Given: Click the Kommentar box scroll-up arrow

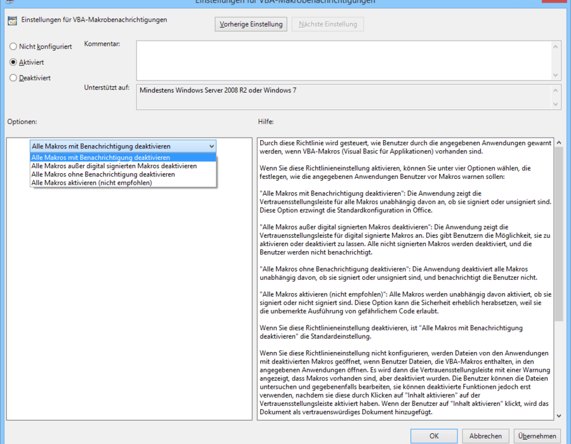Looking at the screenshot, I should click(x=555, y=46).
